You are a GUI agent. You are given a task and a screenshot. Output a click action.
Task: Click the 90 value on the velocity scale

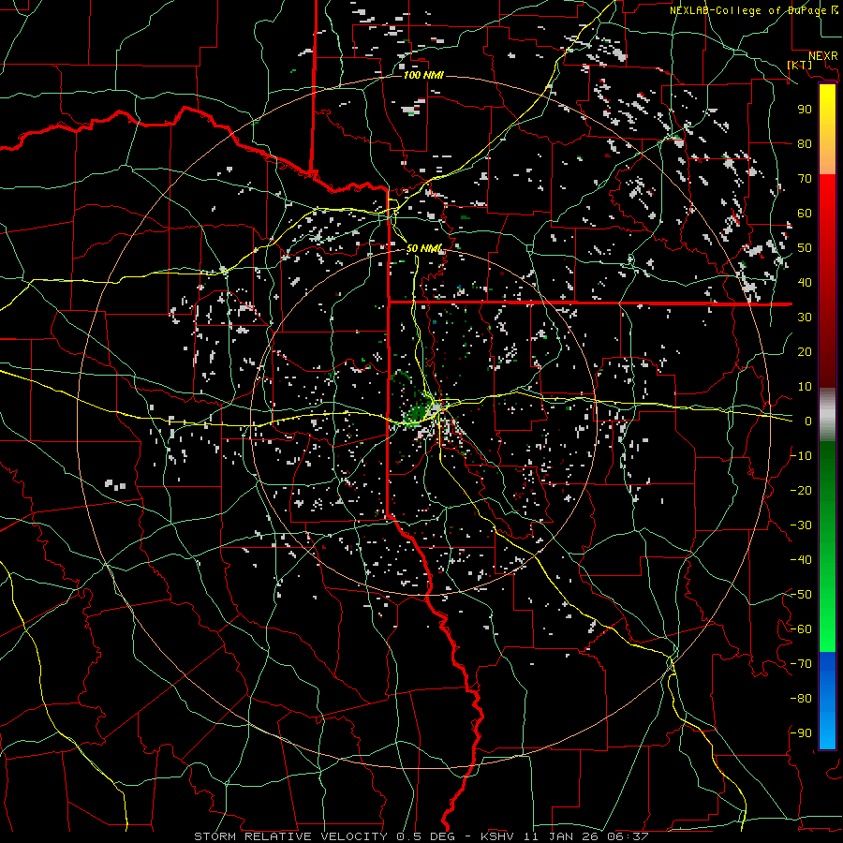(805, 110)
